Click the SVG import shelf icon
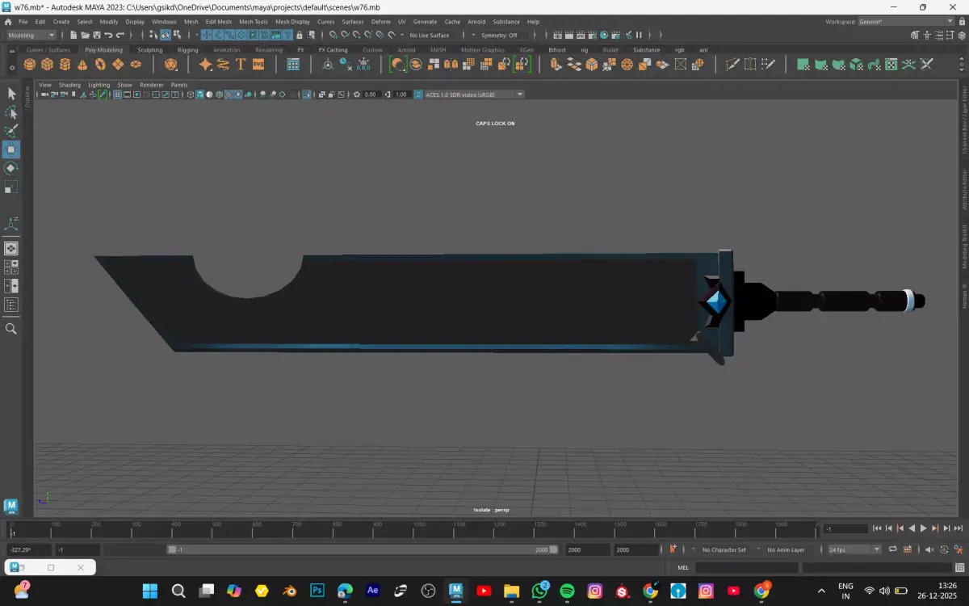The height and width of the screenshot is (606, 969). pyautogui.click(x=258, y=65)
